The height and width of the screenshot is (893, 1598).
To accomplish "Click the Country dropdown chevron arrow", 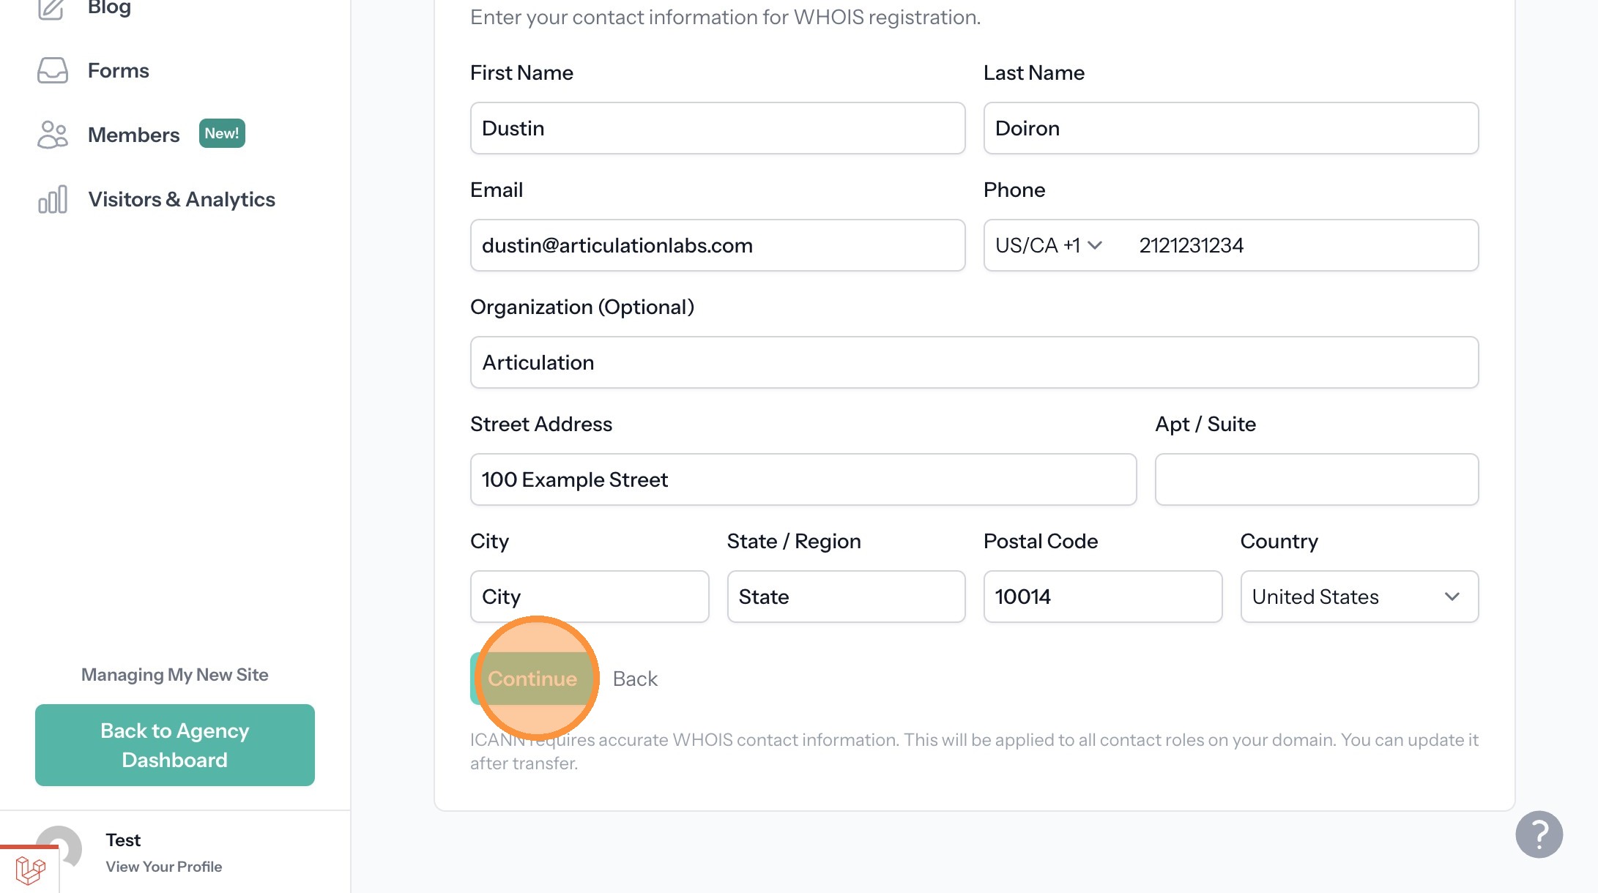I will [x=1452, y=597].
